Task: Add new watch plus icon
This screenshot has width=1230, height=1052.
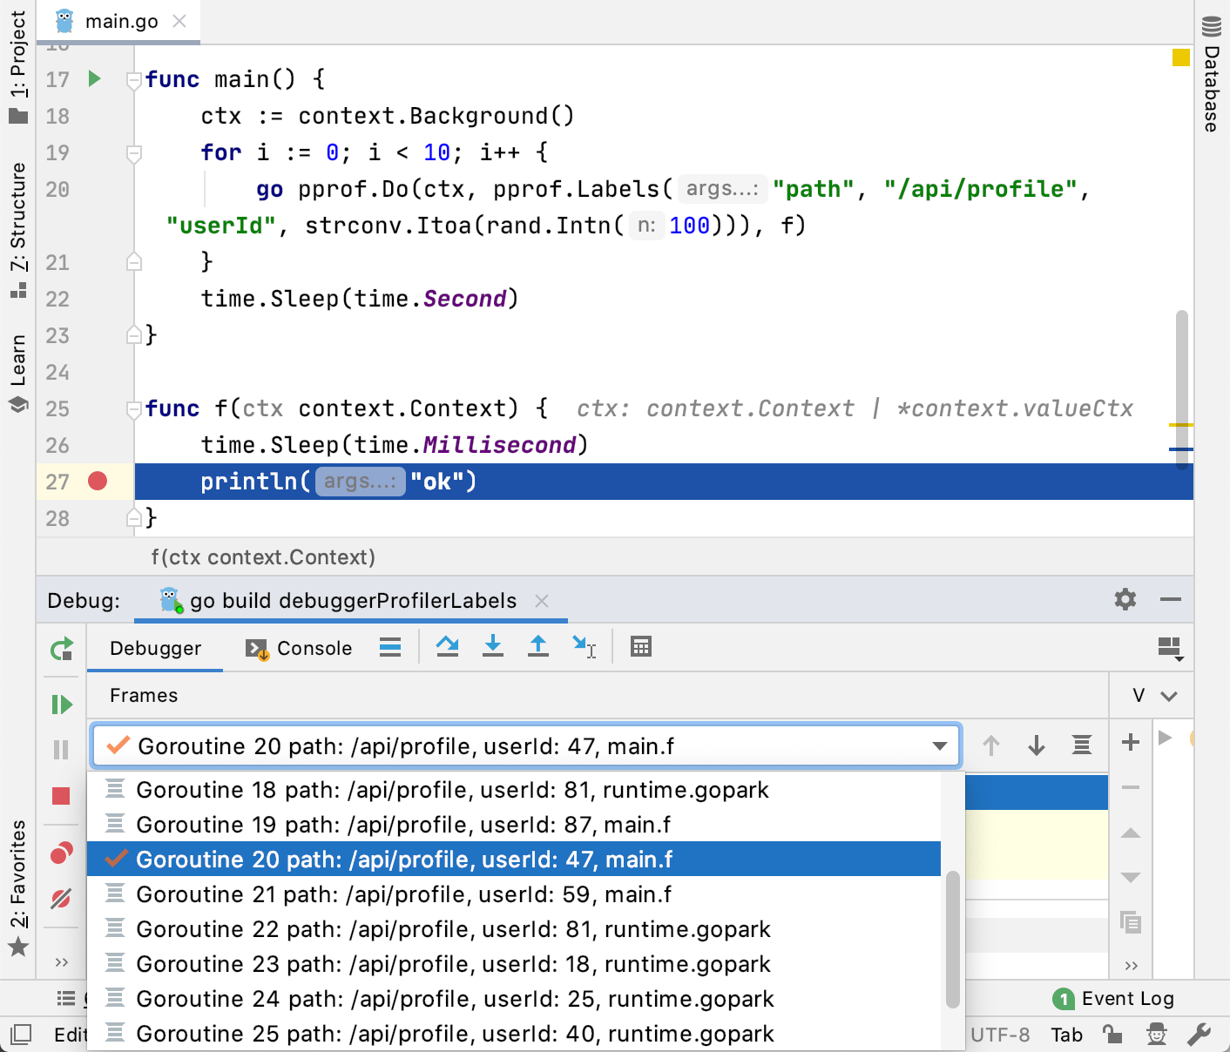Action: pos(1131,742)
